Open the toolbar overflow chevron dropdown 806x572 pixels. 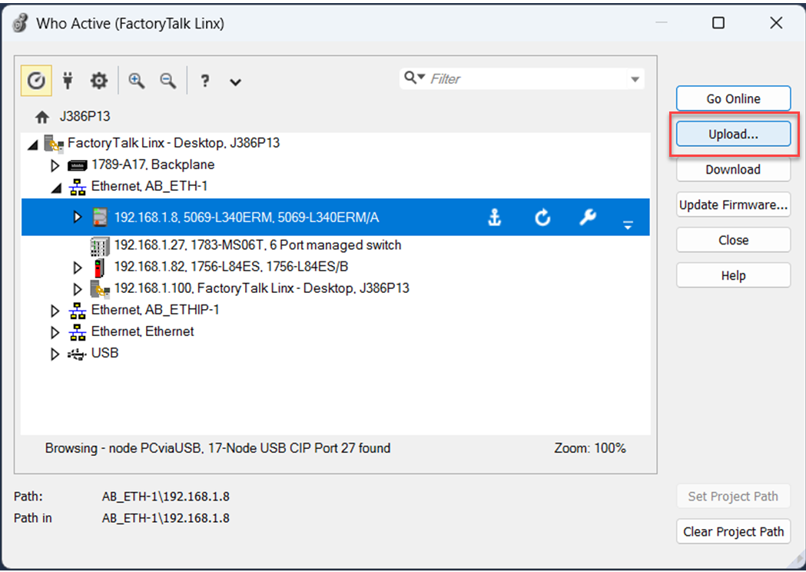(236, 81)
